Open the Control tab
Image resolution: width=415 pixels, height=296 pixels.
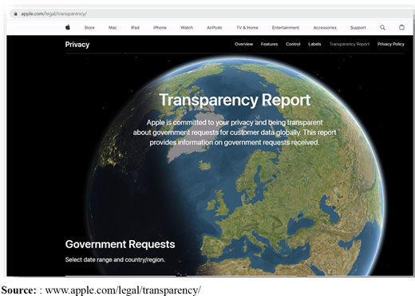click(293, 44)
